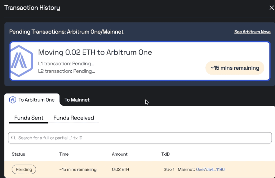
Task: Focus the L1 tx ID search field
Action: (140, 138)
